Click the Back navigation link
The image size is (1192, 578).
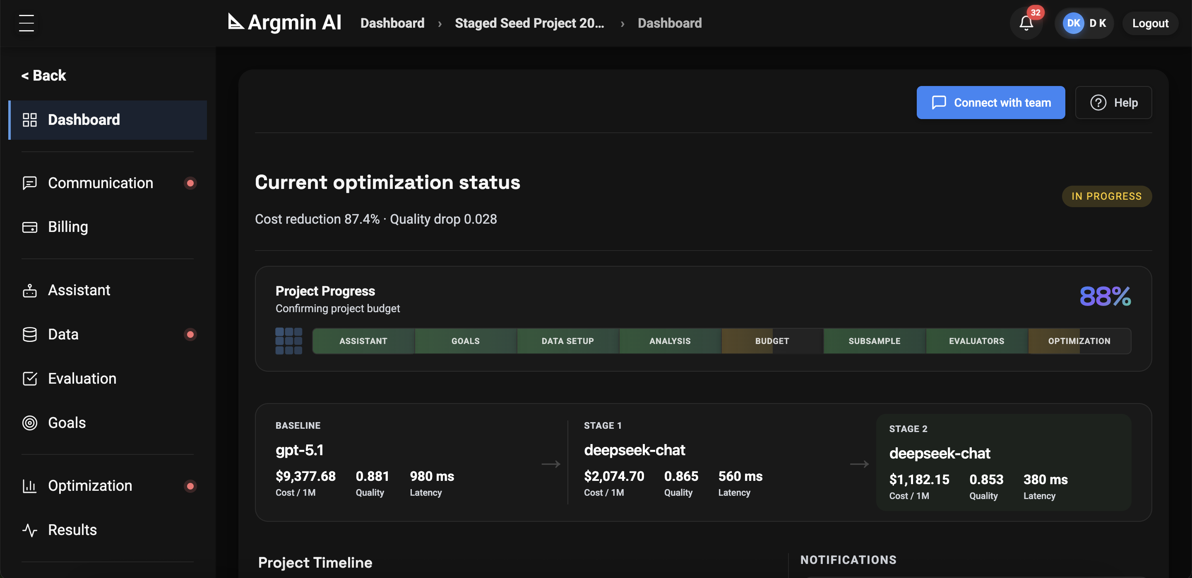(x=43, y=75)
